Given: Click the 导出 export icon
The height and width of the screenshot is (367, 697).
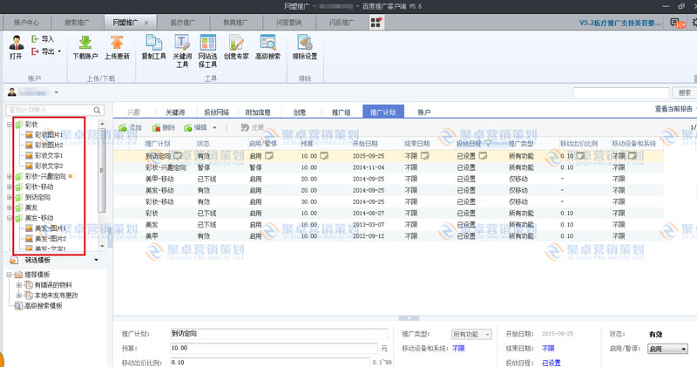Looking at the screenshot, I should (x=35, y=51).
